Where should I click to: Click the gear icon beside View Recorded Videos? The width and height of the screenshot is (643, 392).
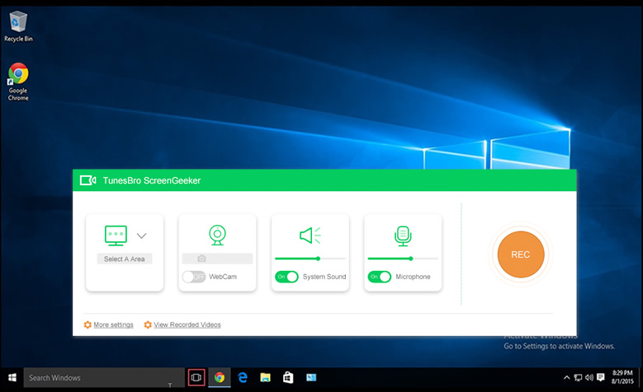coord(148,325)
